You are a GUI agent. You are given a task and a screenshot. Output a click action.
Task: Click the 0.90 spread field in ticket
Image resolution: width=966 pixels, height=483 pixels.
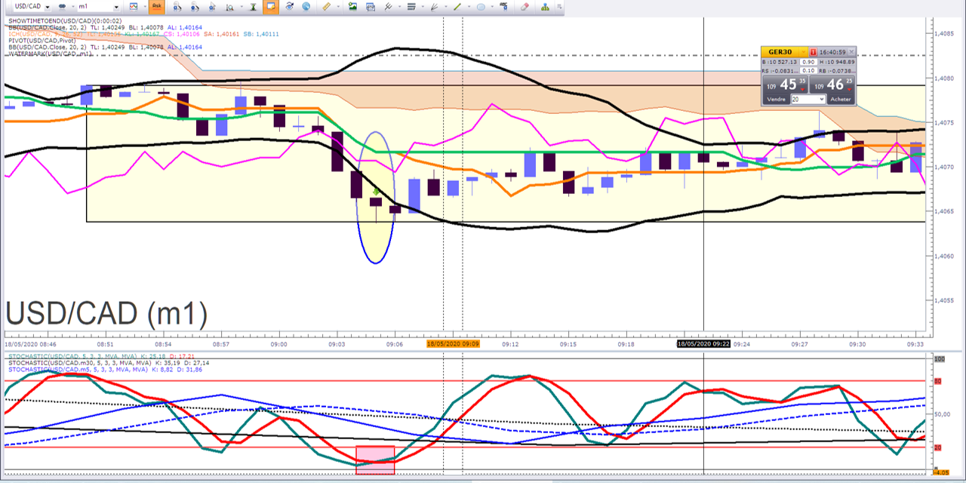click(x=808, y=62)
